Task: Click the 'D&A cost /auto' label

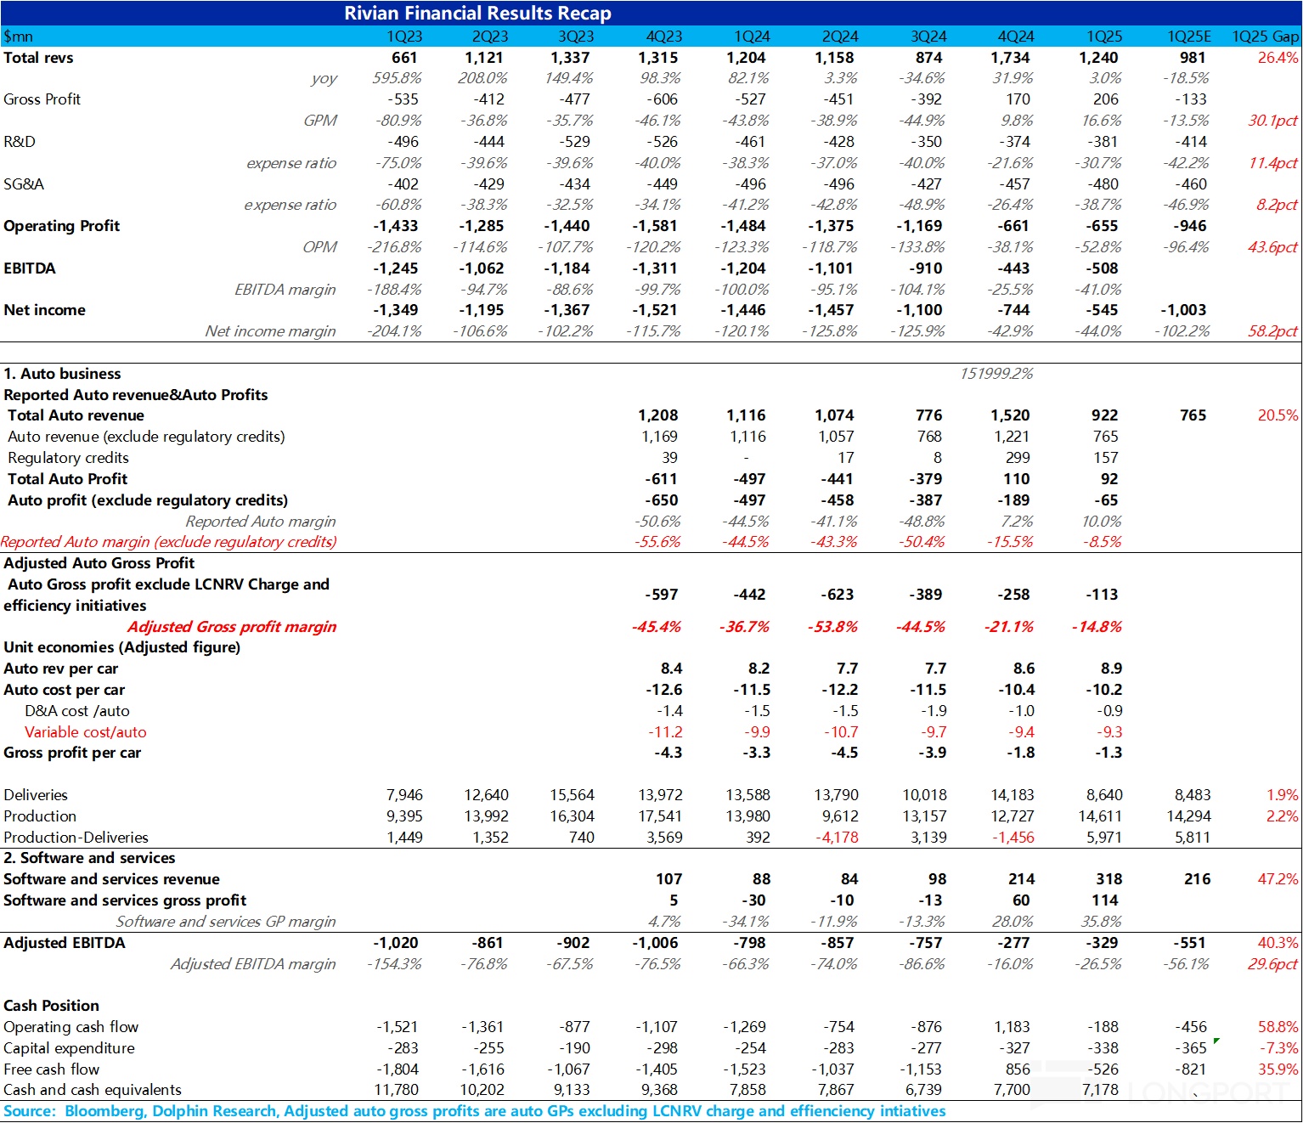Action: pos(77,711)
